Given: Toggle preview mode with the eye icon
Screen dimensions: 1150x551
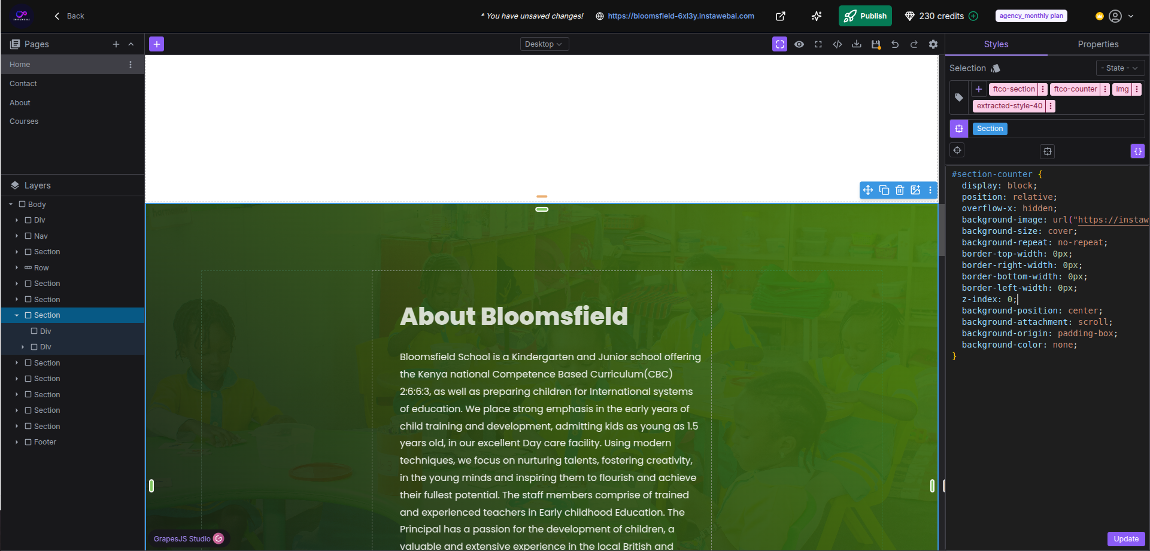Looking at the screenshot, I should coord(799,44).
